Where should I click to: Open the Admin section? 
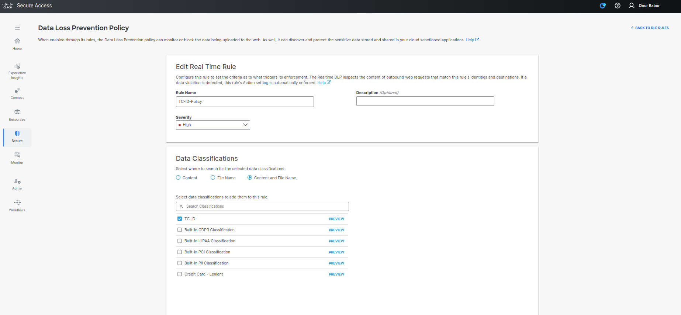[17, 184]
